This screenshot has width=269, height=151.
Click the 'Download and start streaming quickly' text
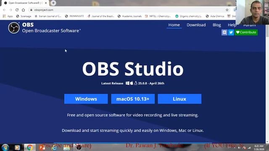click(133, 130)
